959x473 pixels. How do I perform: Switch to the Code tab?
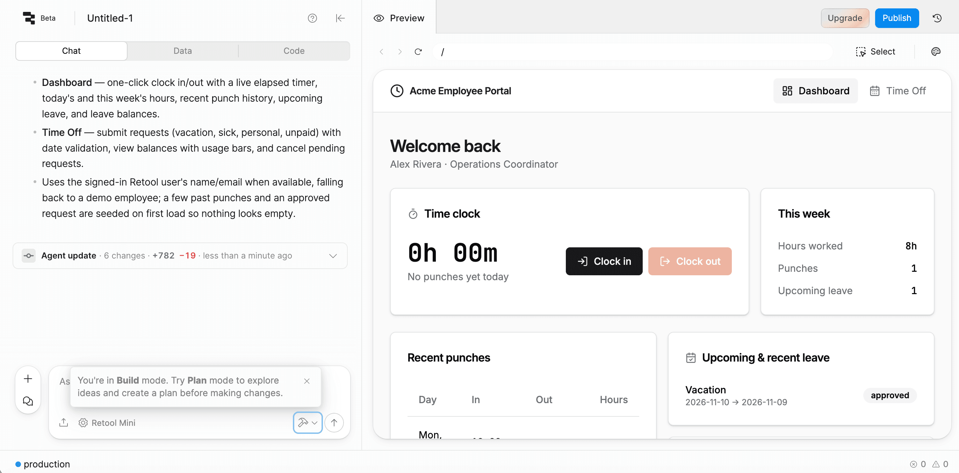click(294, 51)
